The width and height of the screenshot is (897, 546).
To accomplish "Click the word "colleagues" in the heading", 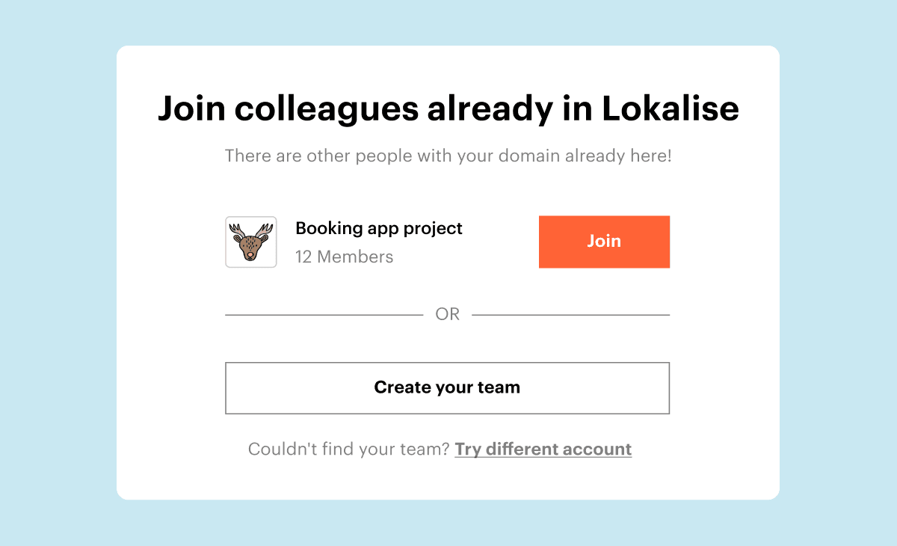I will [x=326, y=108].
